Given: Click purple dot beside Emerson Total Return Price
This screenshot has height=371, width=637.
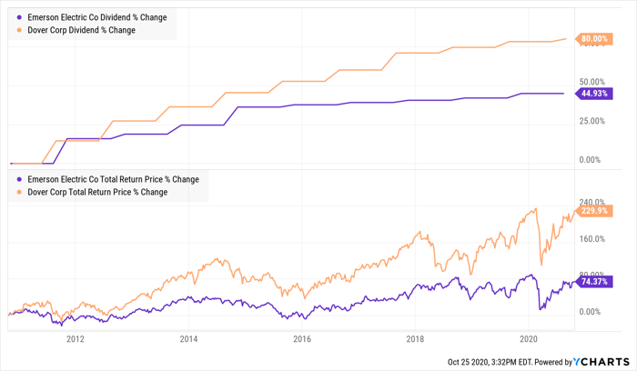Looking at the screenshot, I should [x=20, y=179].
